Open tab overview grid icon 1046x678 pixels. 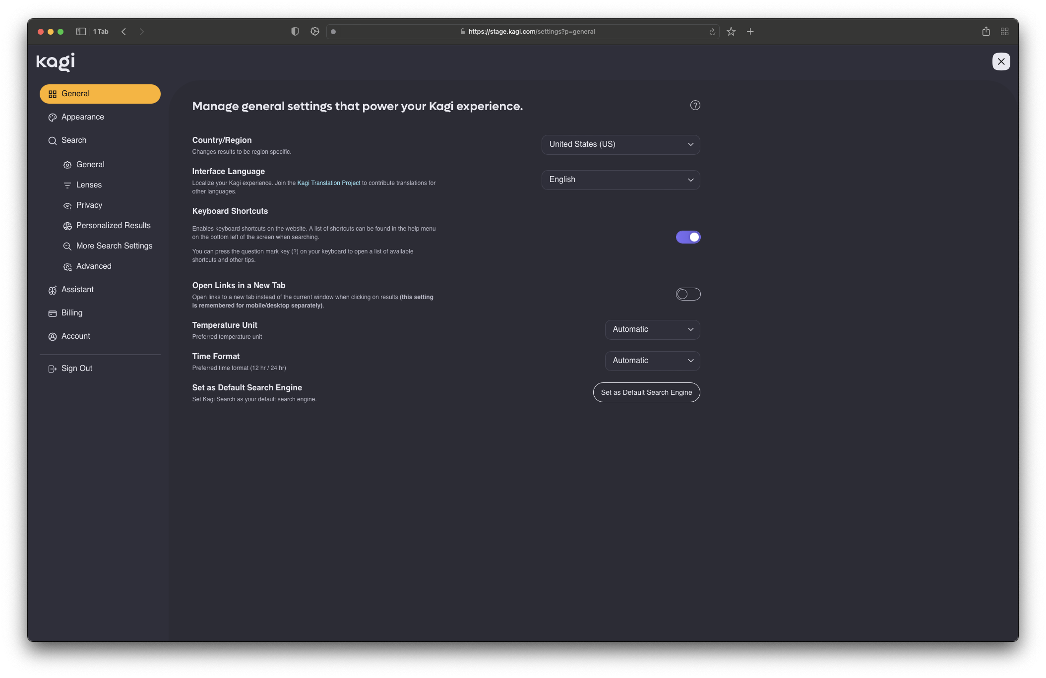1004,32
